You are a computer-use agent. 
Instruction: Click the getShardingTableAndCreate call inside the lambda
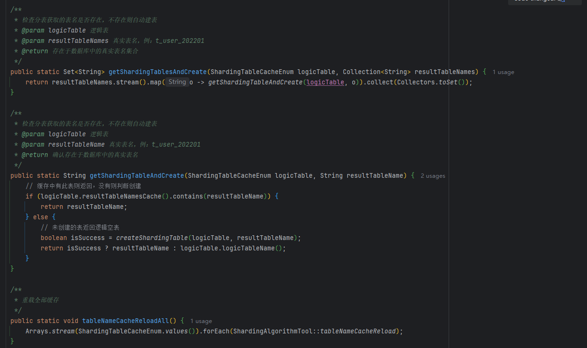(x=255, y=82)
